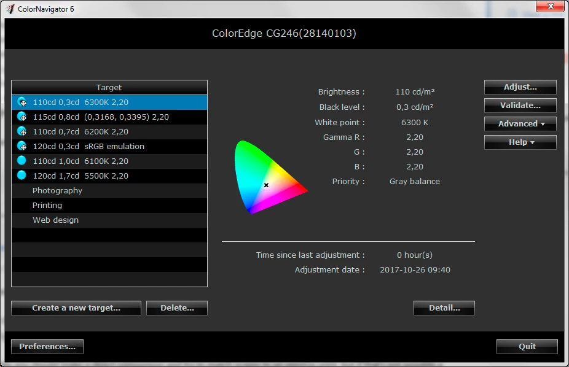The height and width of the screenshot is (367, 569).
Task: Quit ColorNavigator
Action: coord(527,347)
